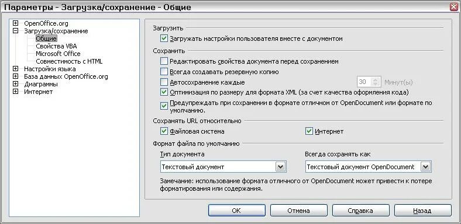Expand the Интернет tree node

[16, 92]
